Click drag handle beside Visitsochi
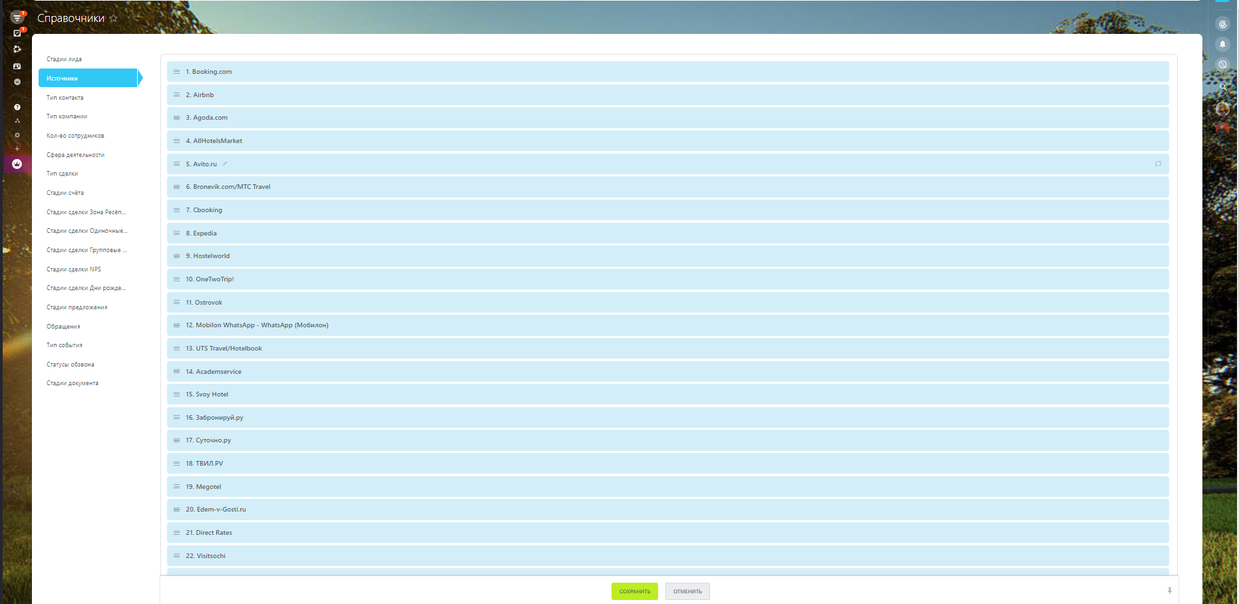 tap(177, 556)
